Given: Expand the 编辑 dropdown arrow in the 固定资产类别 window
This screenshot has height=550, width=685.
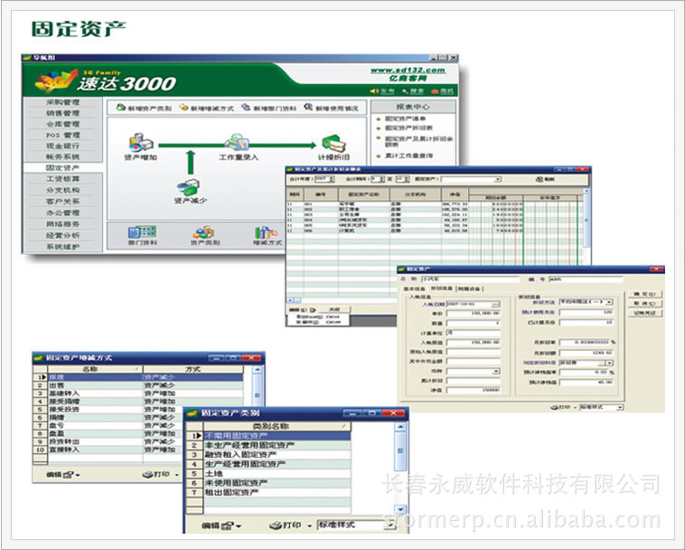Looking at the screenshot, I should coord(239,526).
